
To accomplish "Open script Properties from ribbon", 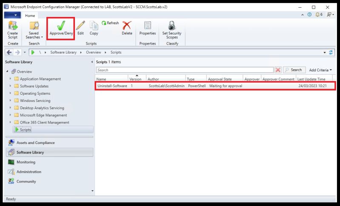I will (148, 28).
